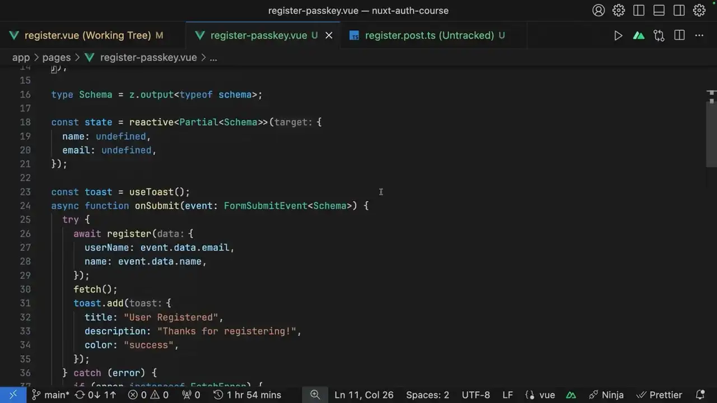
Task: Open the editor More Actions ellipsis
Action: coord(699,35)
